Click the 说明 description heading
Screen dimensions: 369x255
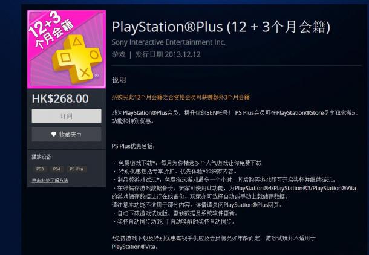119,80
